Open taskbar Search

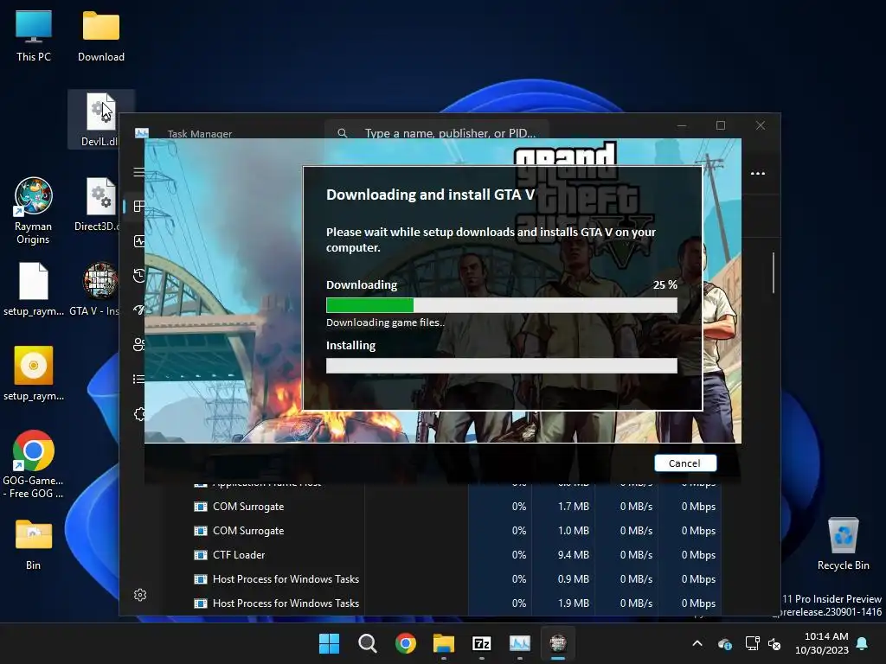click(x=367, y=643)
